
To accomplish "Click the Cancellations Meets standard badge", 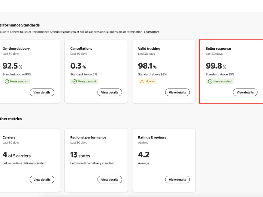I will [x=84, y=81].
